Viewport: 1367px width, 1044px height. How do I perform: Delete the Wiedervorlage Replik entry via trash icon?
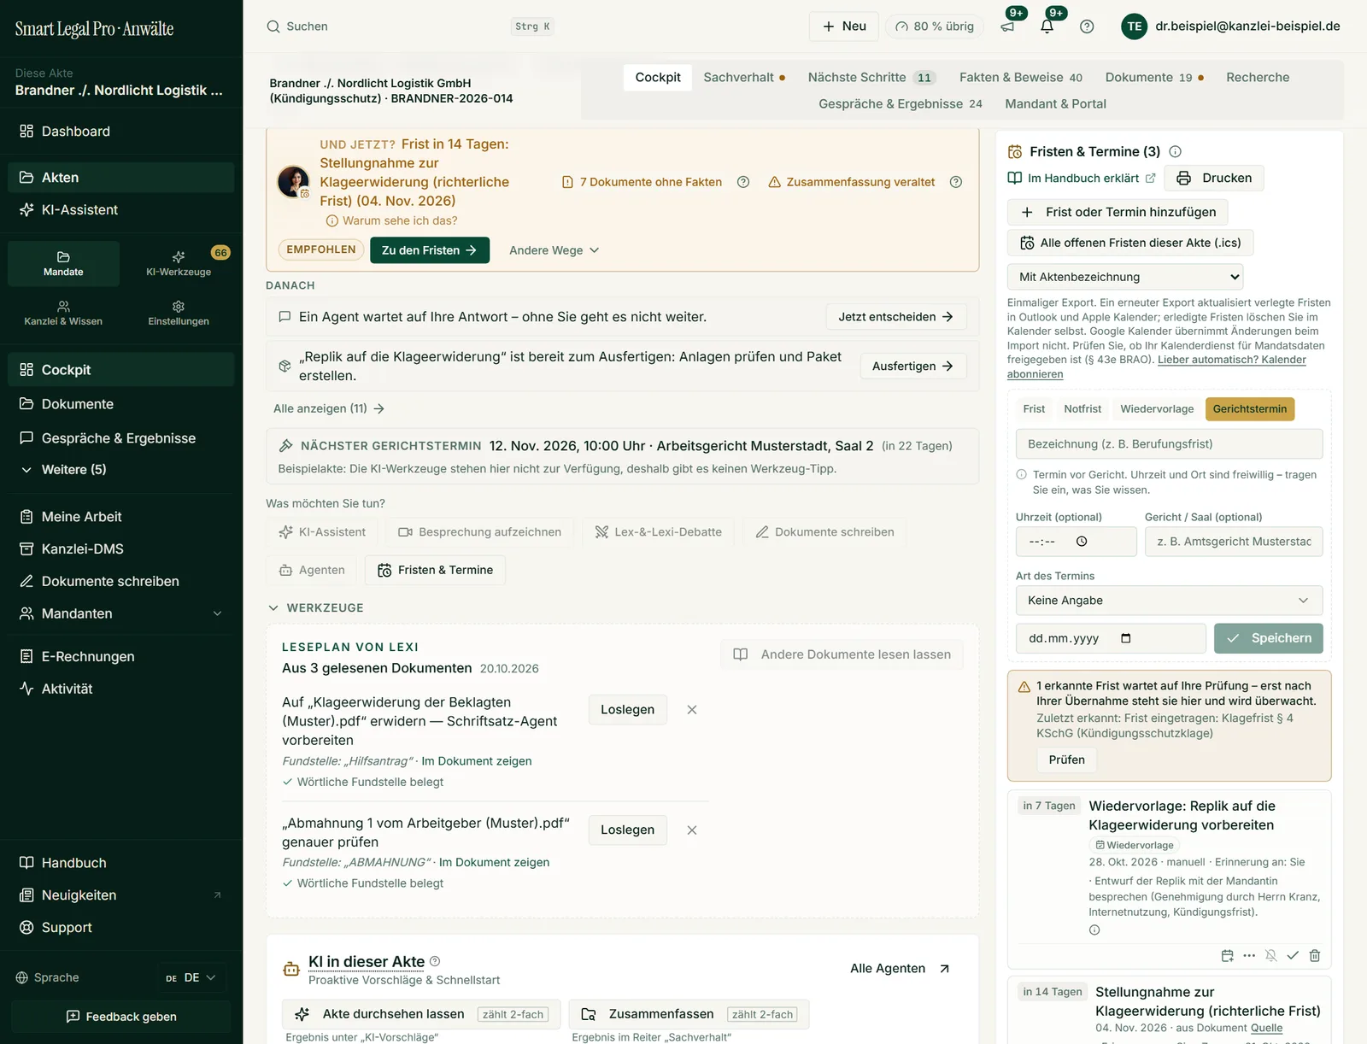coord(1315,955)
